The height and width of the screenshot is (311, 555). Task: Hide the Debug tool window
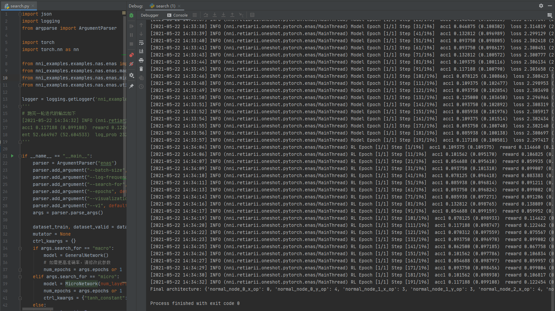(550, 6)
